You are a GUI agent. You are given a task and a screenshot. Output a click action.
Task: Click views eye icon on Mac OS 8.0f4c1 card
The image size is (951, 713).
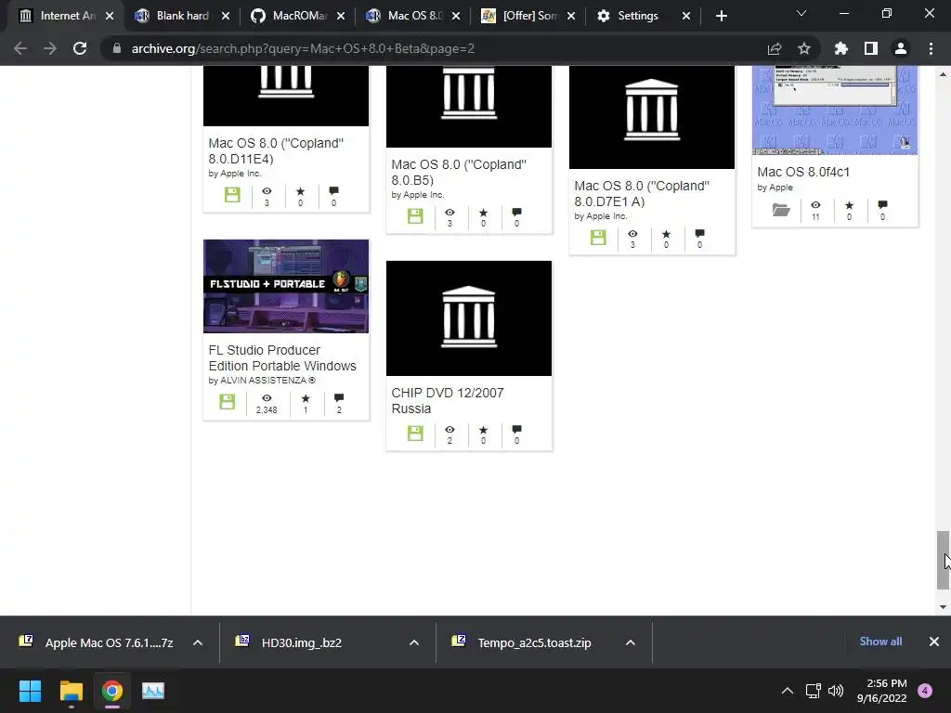815,205
